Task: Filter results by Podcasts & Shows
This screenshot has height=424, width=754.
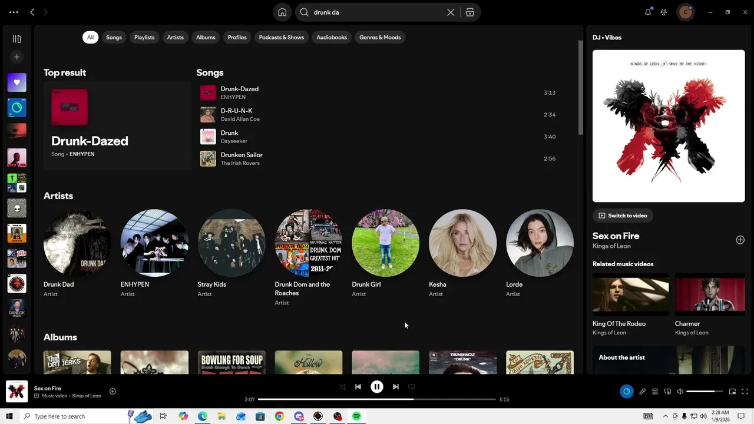Action: 282,37
